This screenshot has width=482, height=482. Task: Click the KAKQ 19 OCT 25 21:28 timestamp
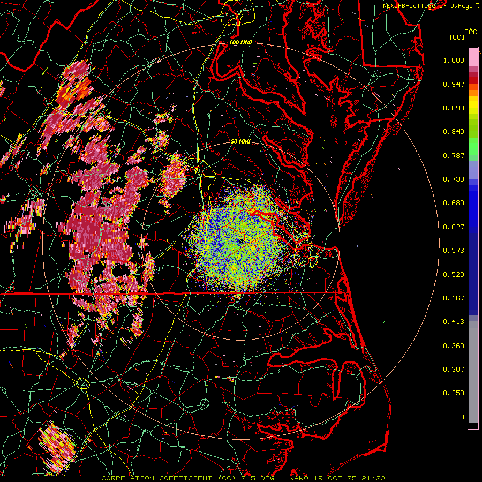point(337,478)
